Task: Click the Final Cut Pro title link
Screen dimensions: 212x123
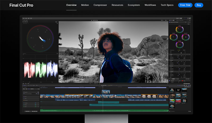Action: 21,5
